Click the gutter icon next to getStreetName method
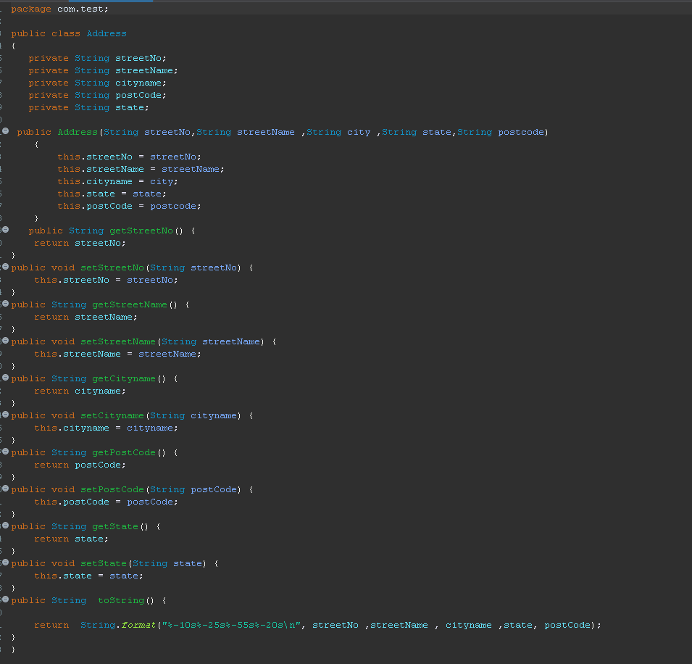692x664 pixels. pos(6,304)
